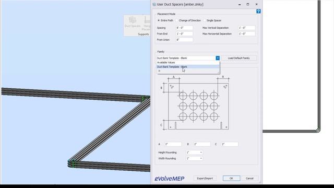This screenshot has height=188, width=334.
Task: Click the eVolveMEP logo
Action: (x=169, y=179)
